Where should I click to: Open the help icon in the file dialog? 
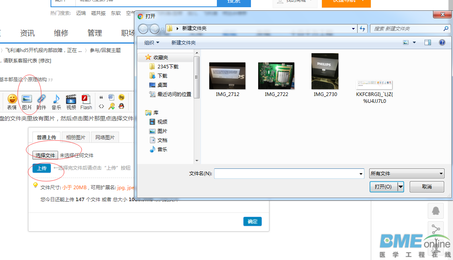(442, 42)
